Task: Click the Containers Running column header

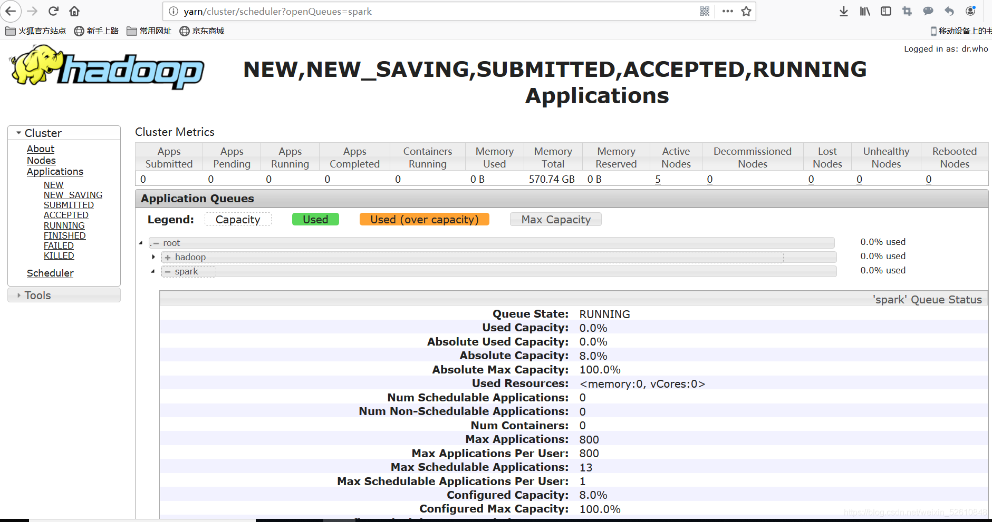Action: point(428,157)
